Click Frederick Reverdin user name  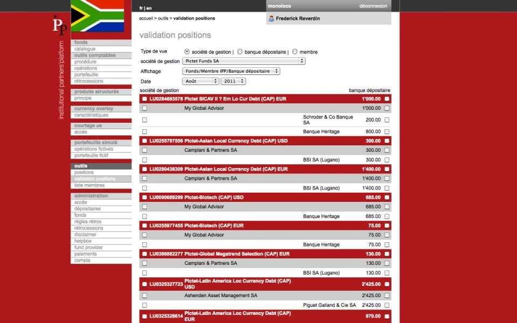[298, 19]
